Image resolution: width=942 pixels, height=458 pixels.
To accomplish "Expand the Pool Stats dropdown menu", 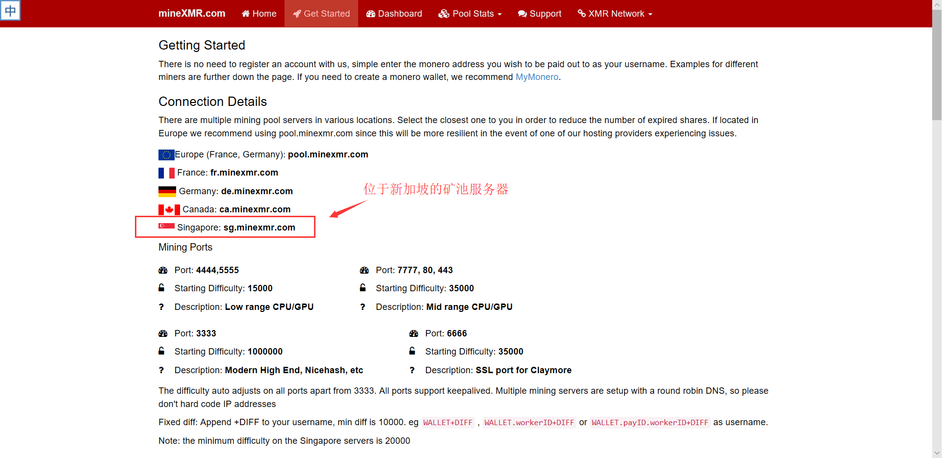I will [470, 14].
